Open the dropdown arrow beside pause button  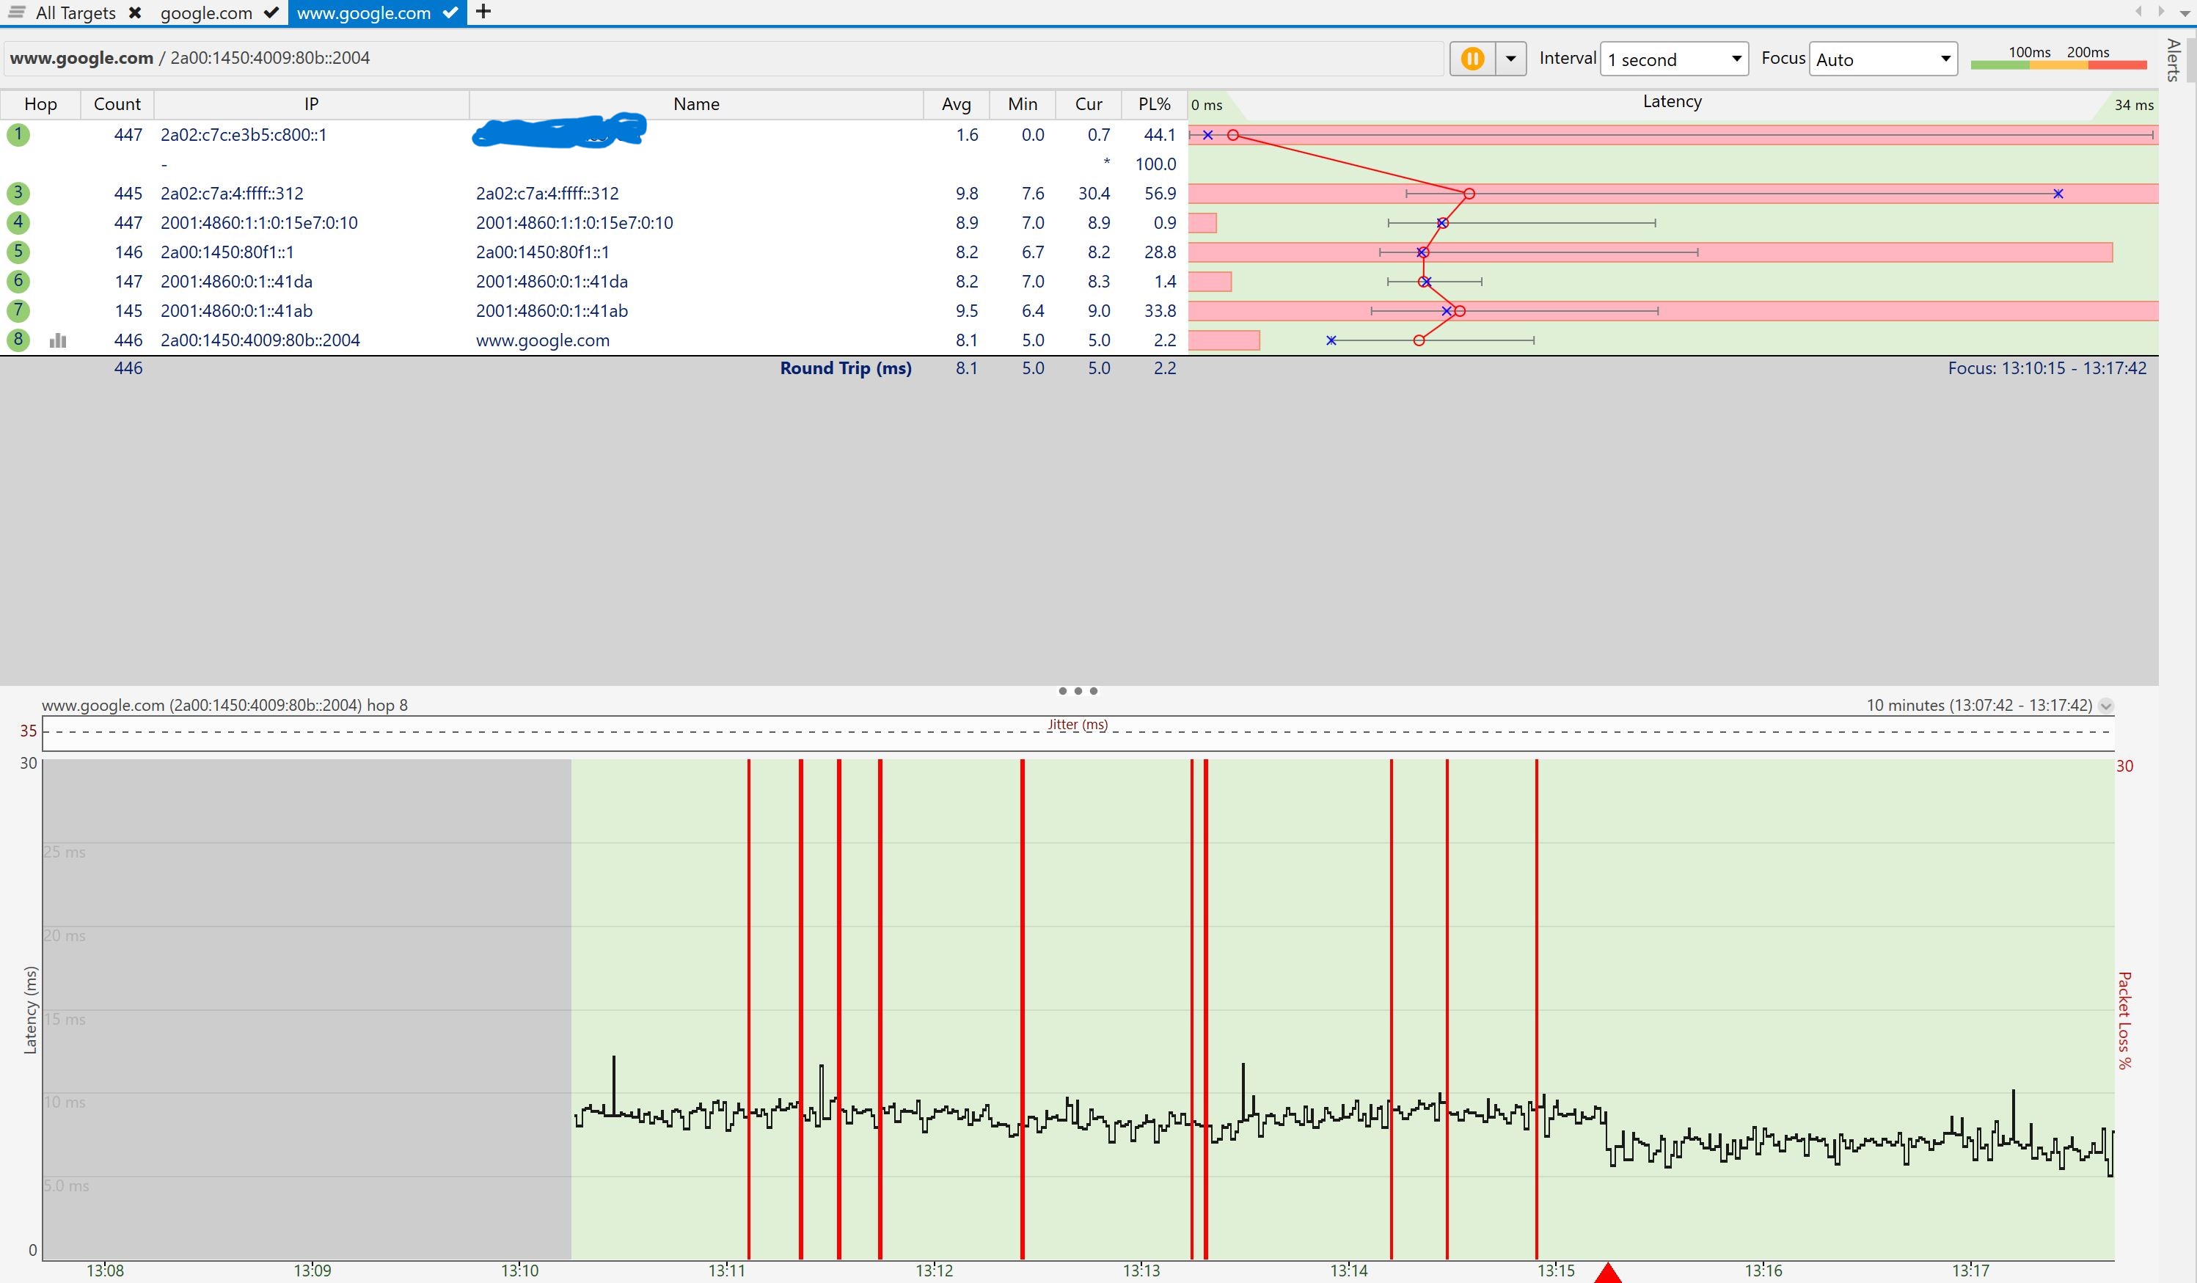click(x=1511, y=59)
